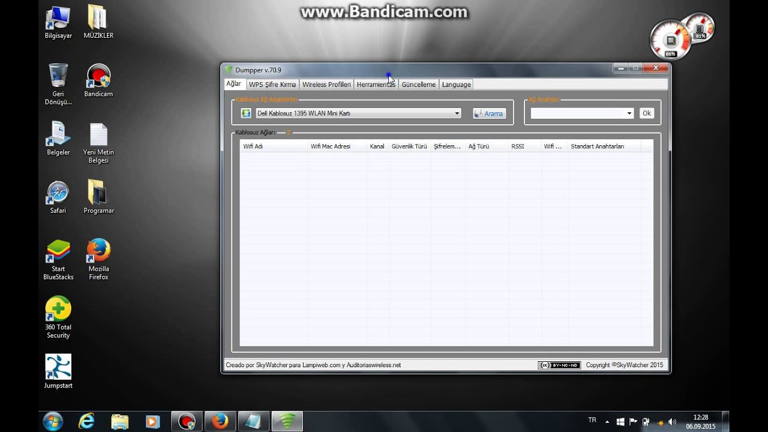Open the Wireless Profilleri tab

(326, 85)
